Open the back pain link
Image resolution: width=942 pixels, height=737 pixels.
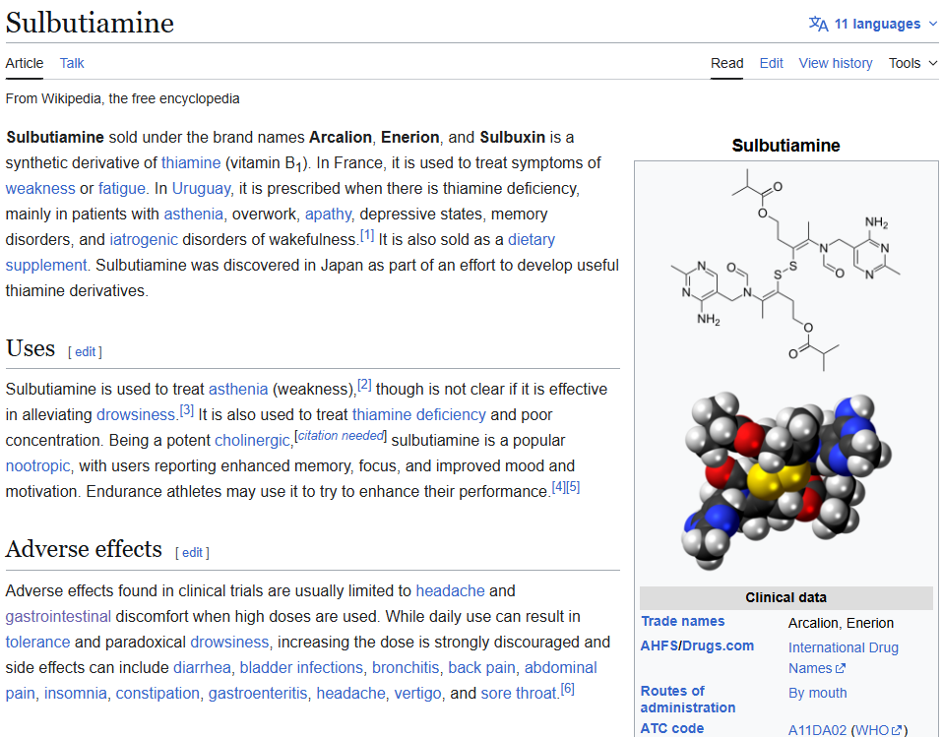[481, 668]
